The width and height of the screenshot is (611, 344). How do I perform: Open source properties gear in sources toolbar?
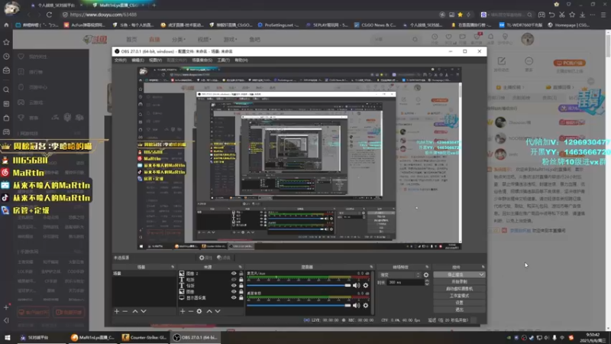199,311
